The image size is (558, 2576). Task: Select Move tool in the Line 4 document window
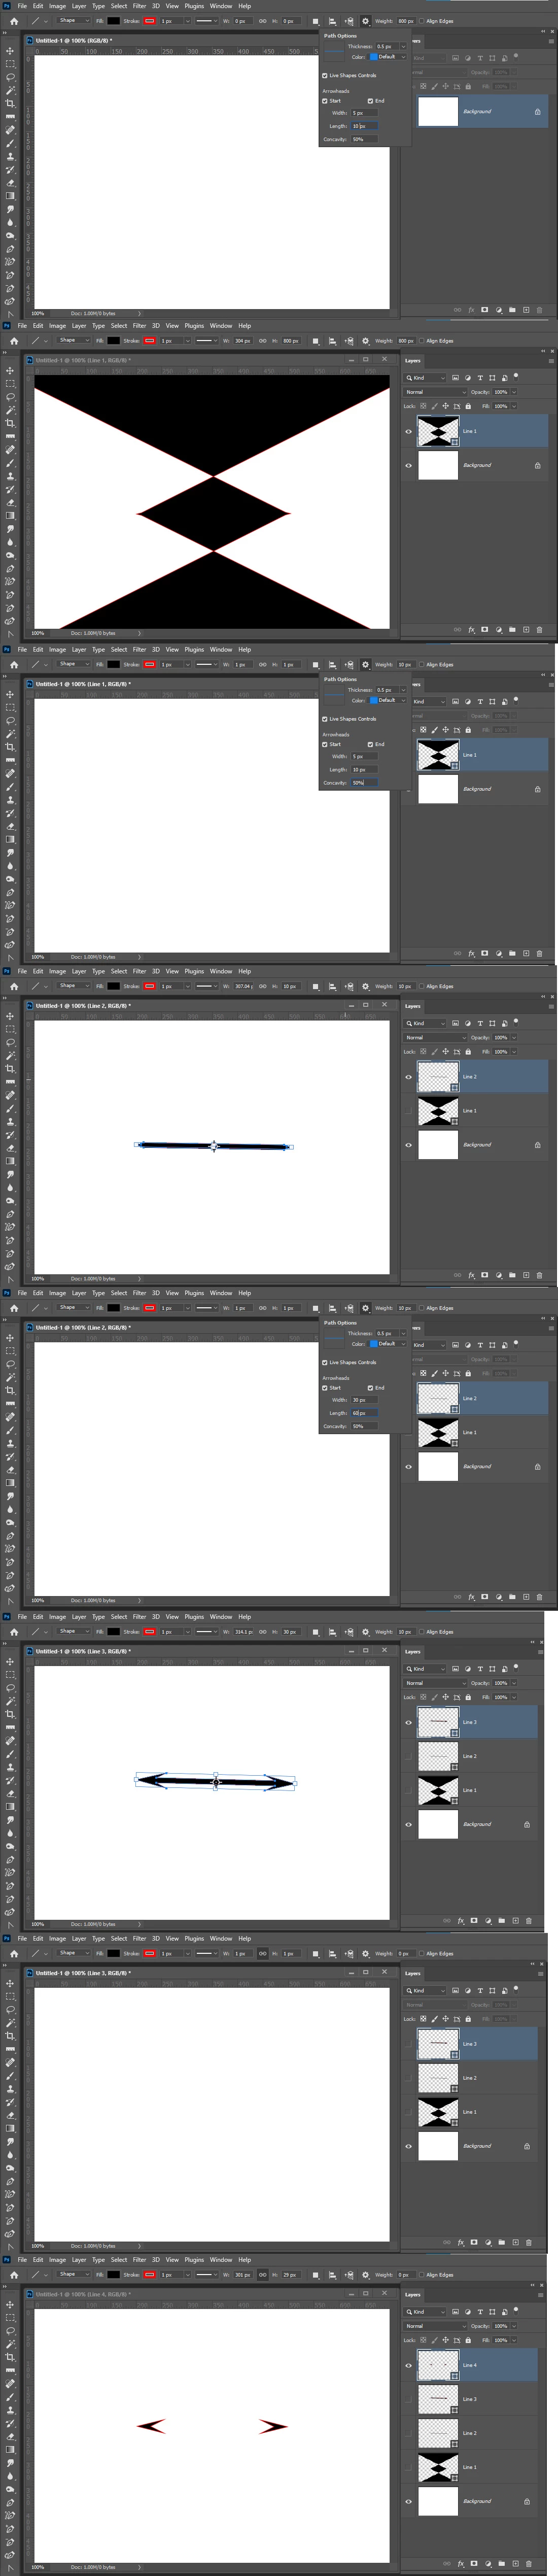pyautogui.click(x=11, y=2305)
